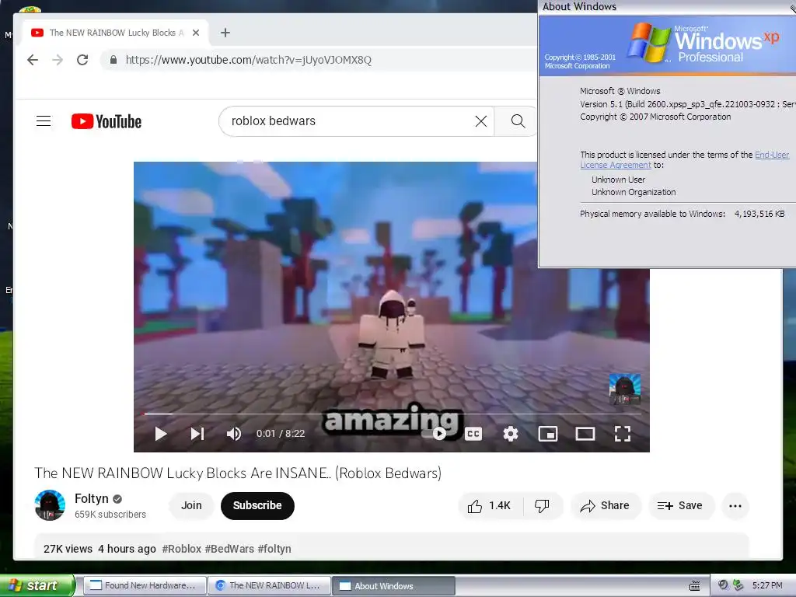The image size is (796, 597).
Task: Seek on the video progress bar
Action: tap(392, 414)
